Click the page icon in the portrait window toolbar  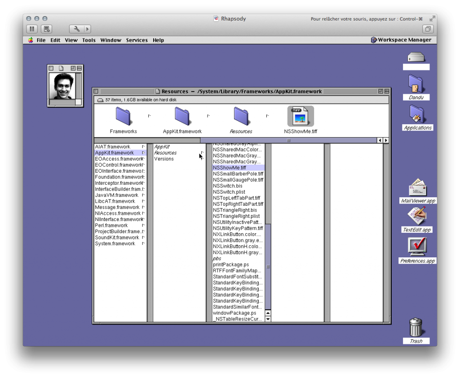click(61, 68)
